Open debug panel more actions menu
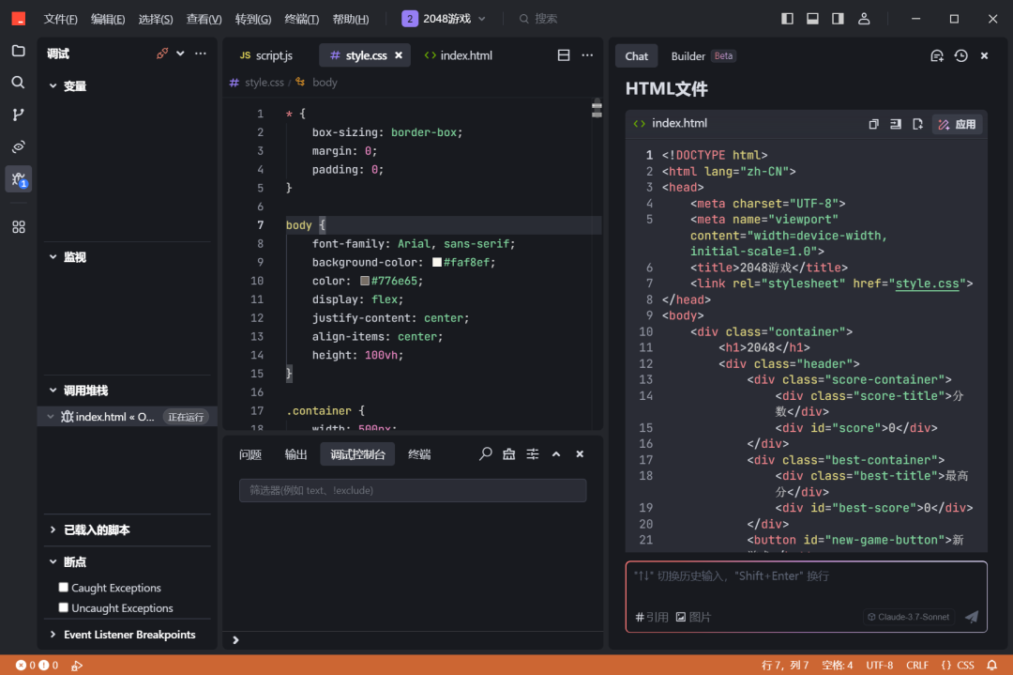1013x675 pixels. coord(201,54)
